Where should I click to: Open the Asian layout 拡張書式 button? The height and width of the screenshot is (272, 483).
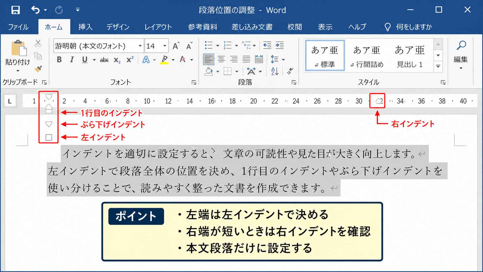point(251,71)
